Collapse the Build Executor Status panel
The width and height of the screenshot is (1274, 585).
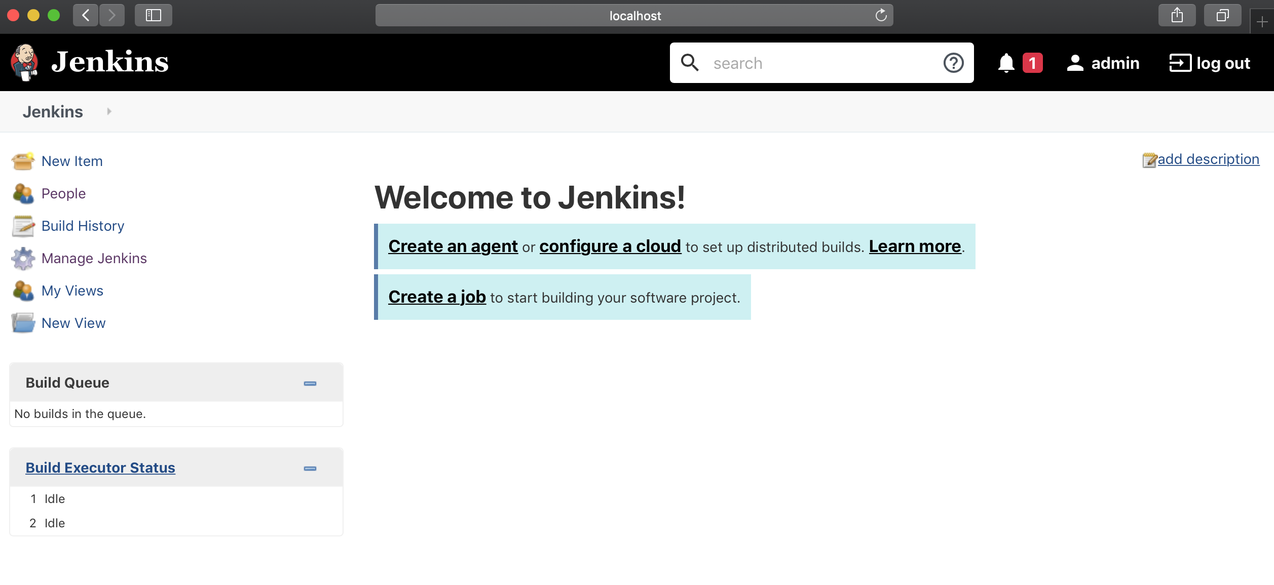coord(310,469)
